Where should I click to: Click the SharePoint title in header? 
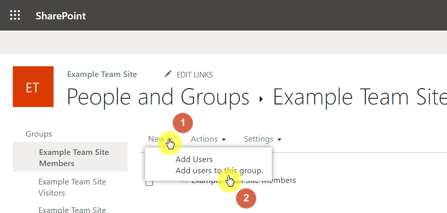pyautogui.click(x=60, y=16)
